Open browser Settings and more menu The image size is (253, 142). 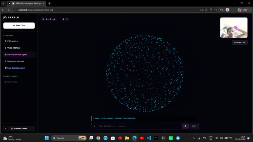tap(233, 10)
